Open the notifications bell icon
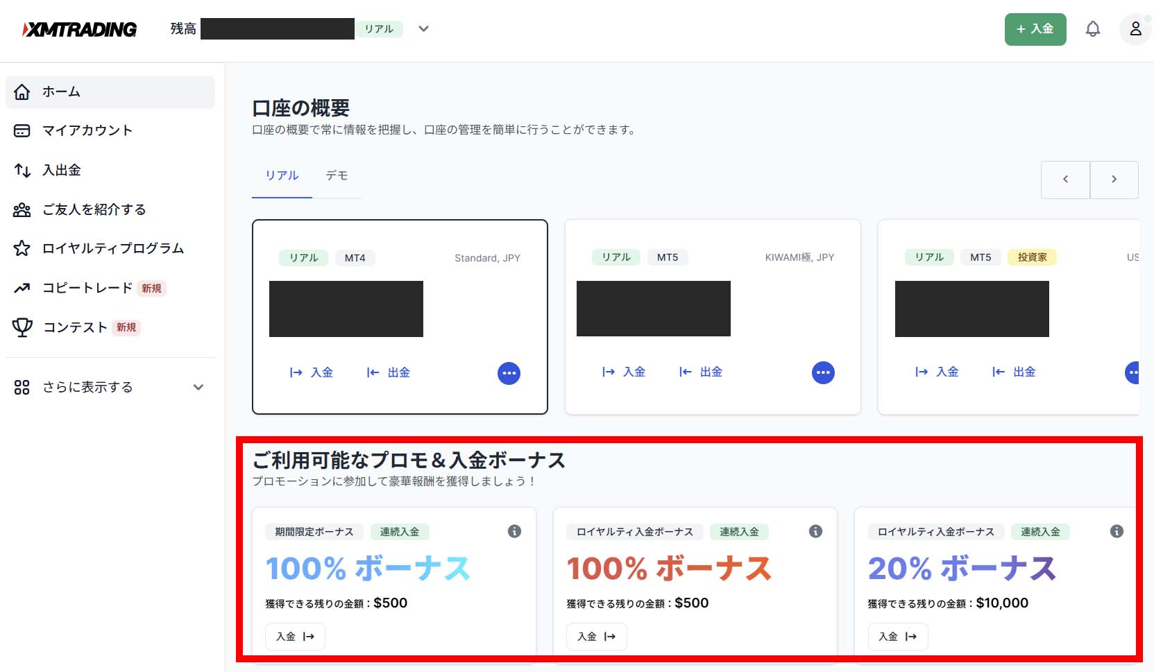This screenshot has width=1154, height=672. (x=1093, y=29)
